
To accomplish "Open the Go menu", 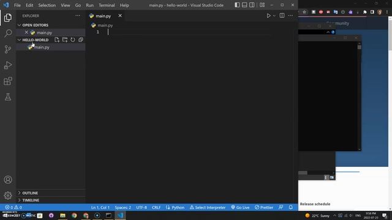I will (78, 5).
